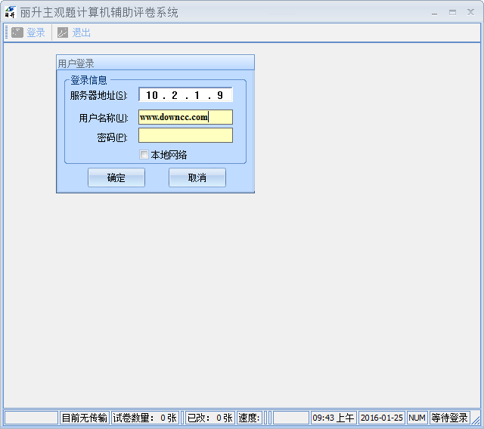Click the 服务器地址(S) label
Image resolution: width=484 pixels, height=429 pixels.
tap(98, 95)
